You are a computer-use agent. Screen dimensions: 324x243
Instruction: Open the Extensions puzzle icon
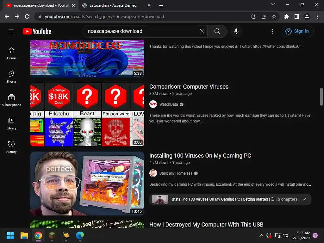[x=286, y=16]
